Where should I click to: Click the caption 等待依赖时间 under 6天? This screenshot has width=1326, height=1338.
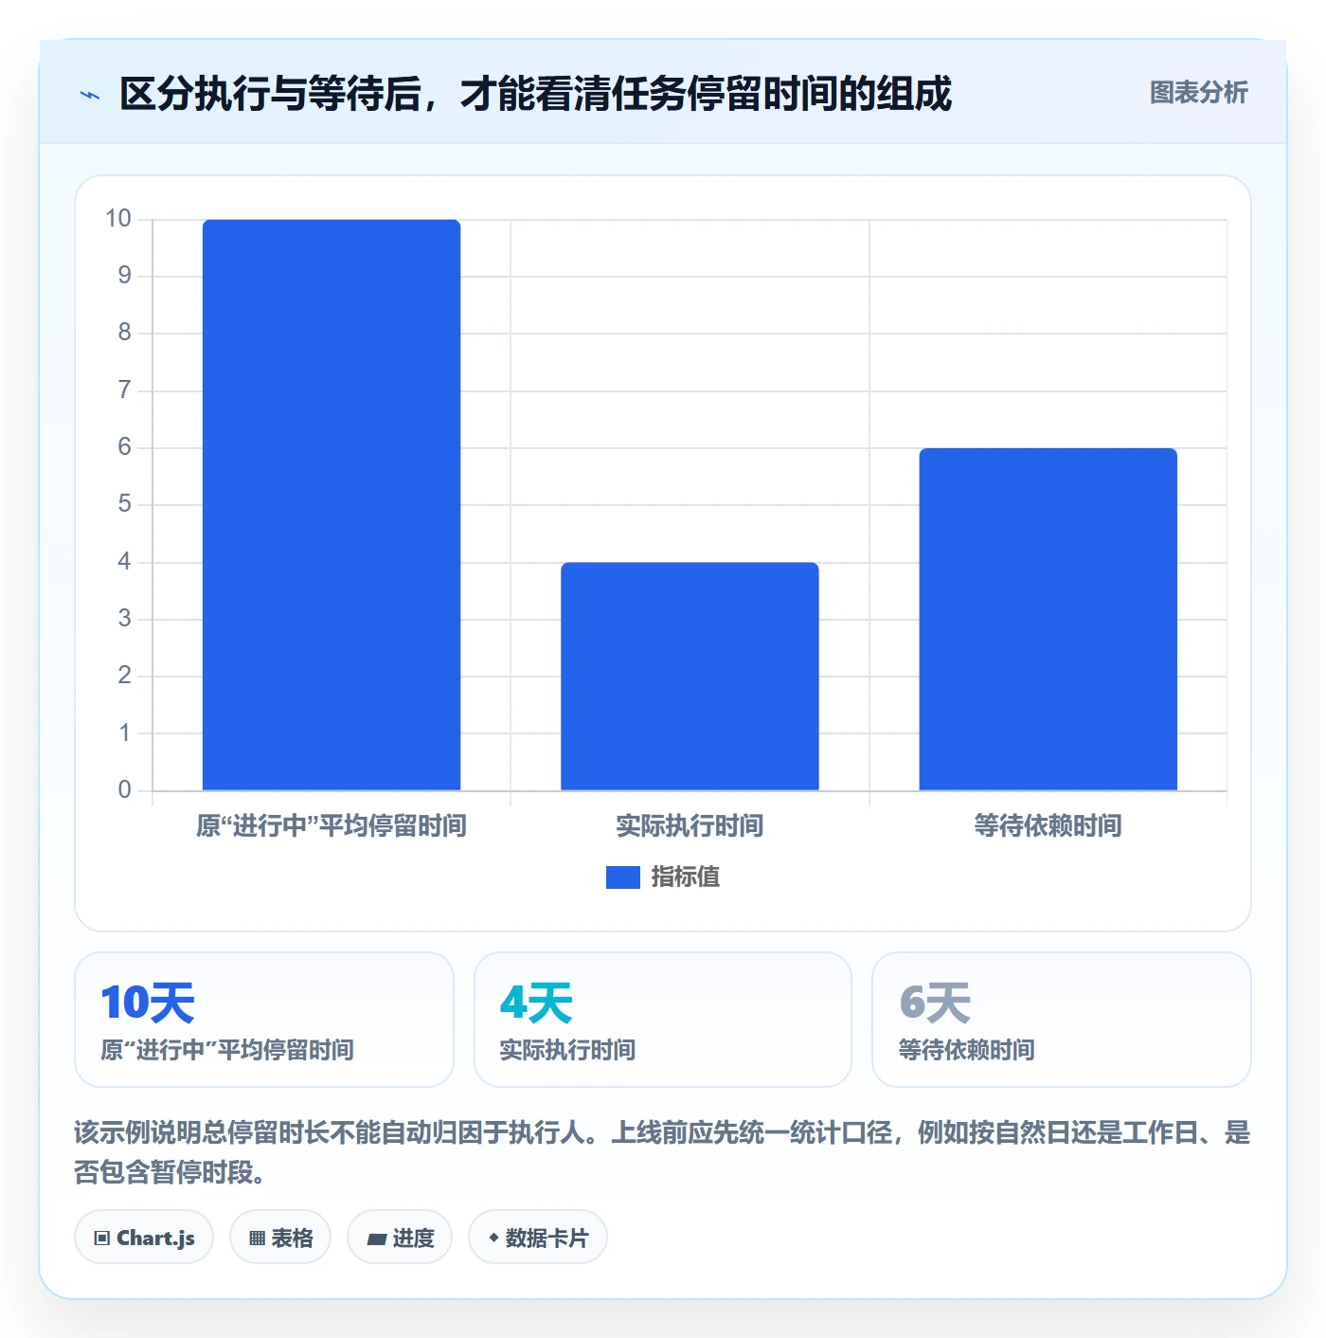(x=966, y=1050)
